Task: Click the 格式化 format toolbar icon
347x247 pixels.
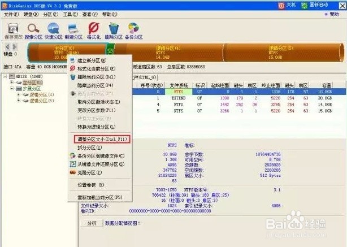Action: click(94, 31)
